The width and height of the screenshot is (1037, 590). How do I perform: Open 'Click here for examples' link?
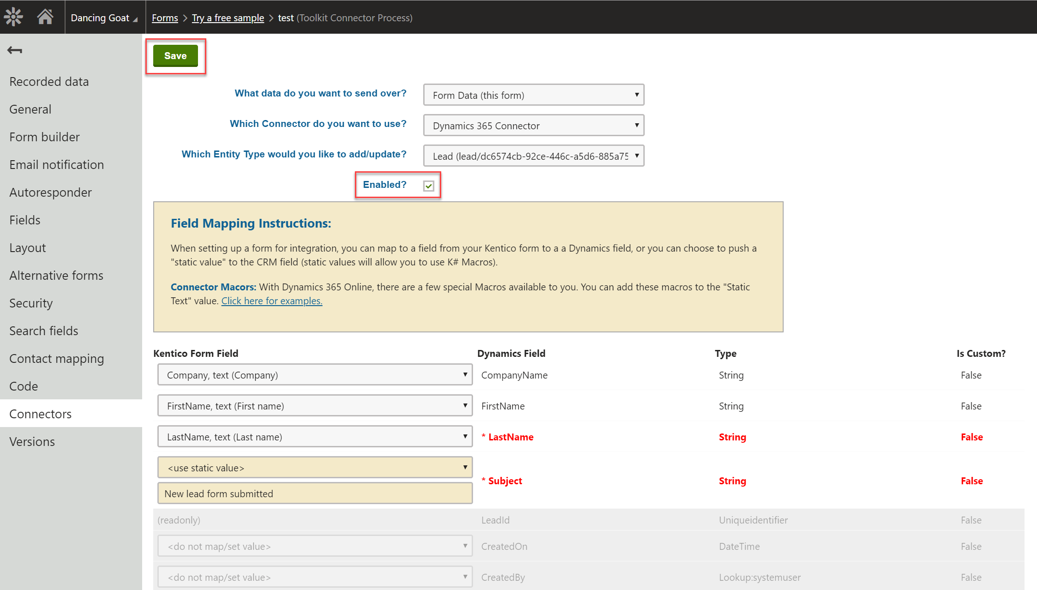(271, 301)
